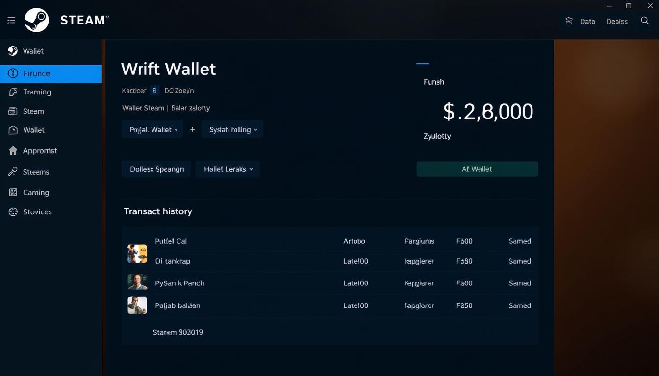Expand the Hallet Leraks dropdown

tap(228, 169)
